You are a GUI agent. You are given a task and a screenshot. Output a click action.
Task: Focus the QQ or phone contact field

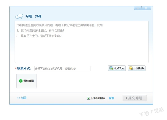click(62, 68)
